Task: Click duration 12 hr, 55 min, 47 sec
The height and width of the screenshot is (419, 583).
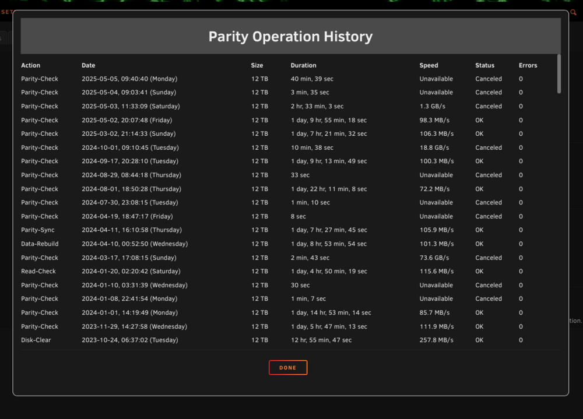Action: [x=321, y=340]
